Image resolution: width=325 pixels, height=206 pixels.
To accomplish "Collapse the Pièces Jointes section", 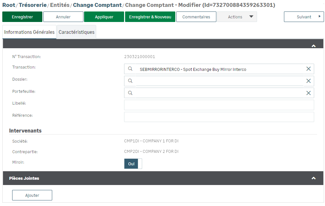I will [313, 178].
